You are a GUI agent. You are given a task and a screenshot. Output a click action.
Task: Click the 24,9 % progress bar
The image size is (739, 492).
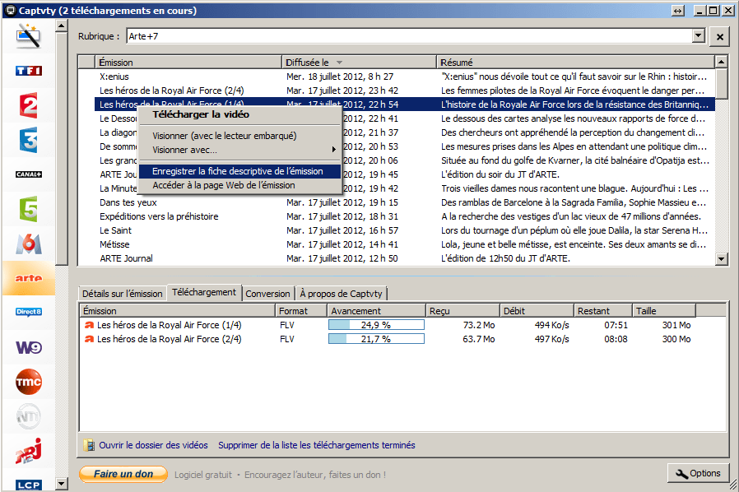coord(376,325)
